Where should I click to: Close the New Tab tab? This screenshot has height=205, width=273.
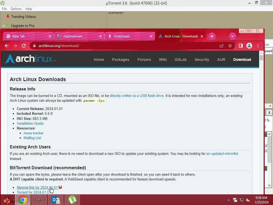(x=50, y=36)
